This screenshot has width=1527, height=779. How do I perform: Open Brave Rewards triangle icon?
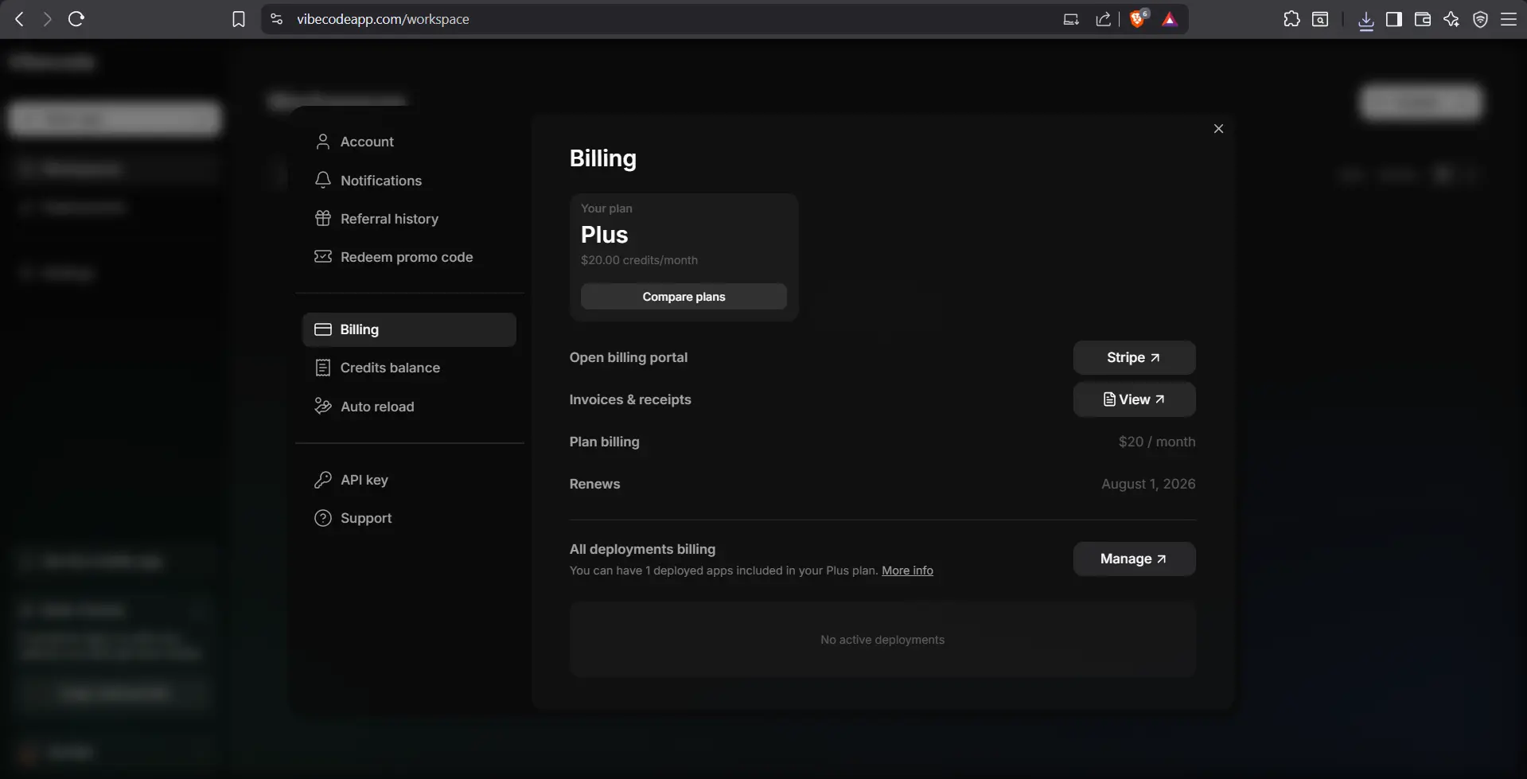point(1170,19)
